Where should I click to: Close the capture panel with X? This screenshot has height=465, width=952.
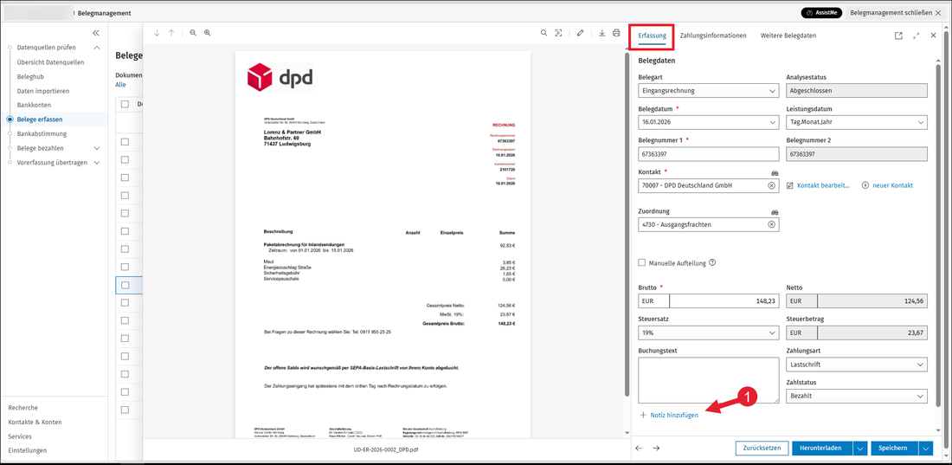pos(933,36)
